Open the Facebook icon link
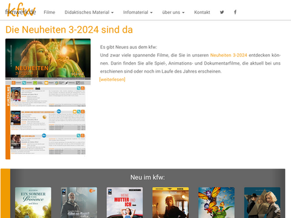 click(235, 12)
